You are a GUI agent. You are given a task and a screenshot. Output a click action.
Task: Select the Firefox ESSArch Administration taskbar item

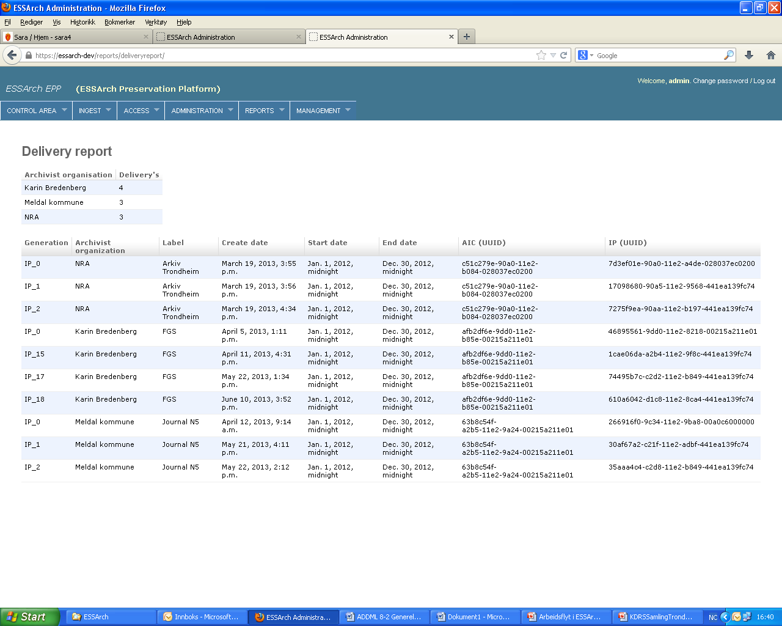293,617
